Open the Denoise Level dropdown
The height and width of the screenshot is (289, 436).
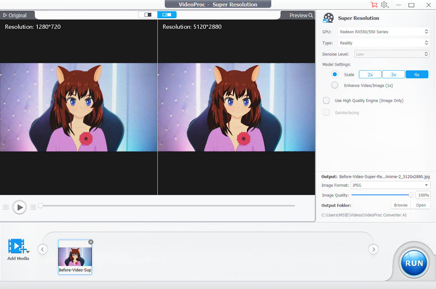(392, 54)
